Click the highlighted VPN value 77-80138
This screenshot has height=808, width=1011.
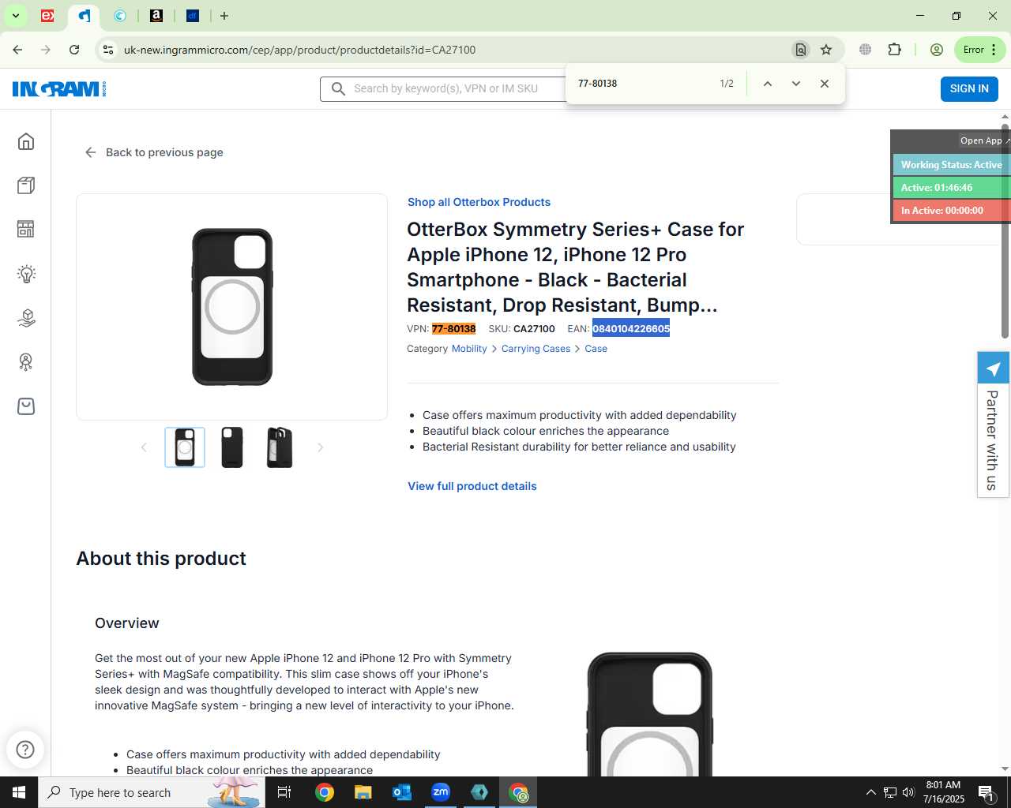tap(453, 329)
